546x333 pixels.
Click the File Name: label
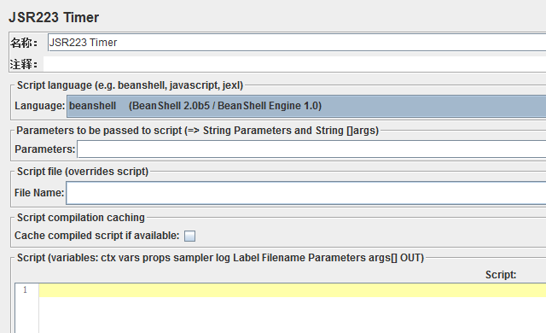click(39, 193)
